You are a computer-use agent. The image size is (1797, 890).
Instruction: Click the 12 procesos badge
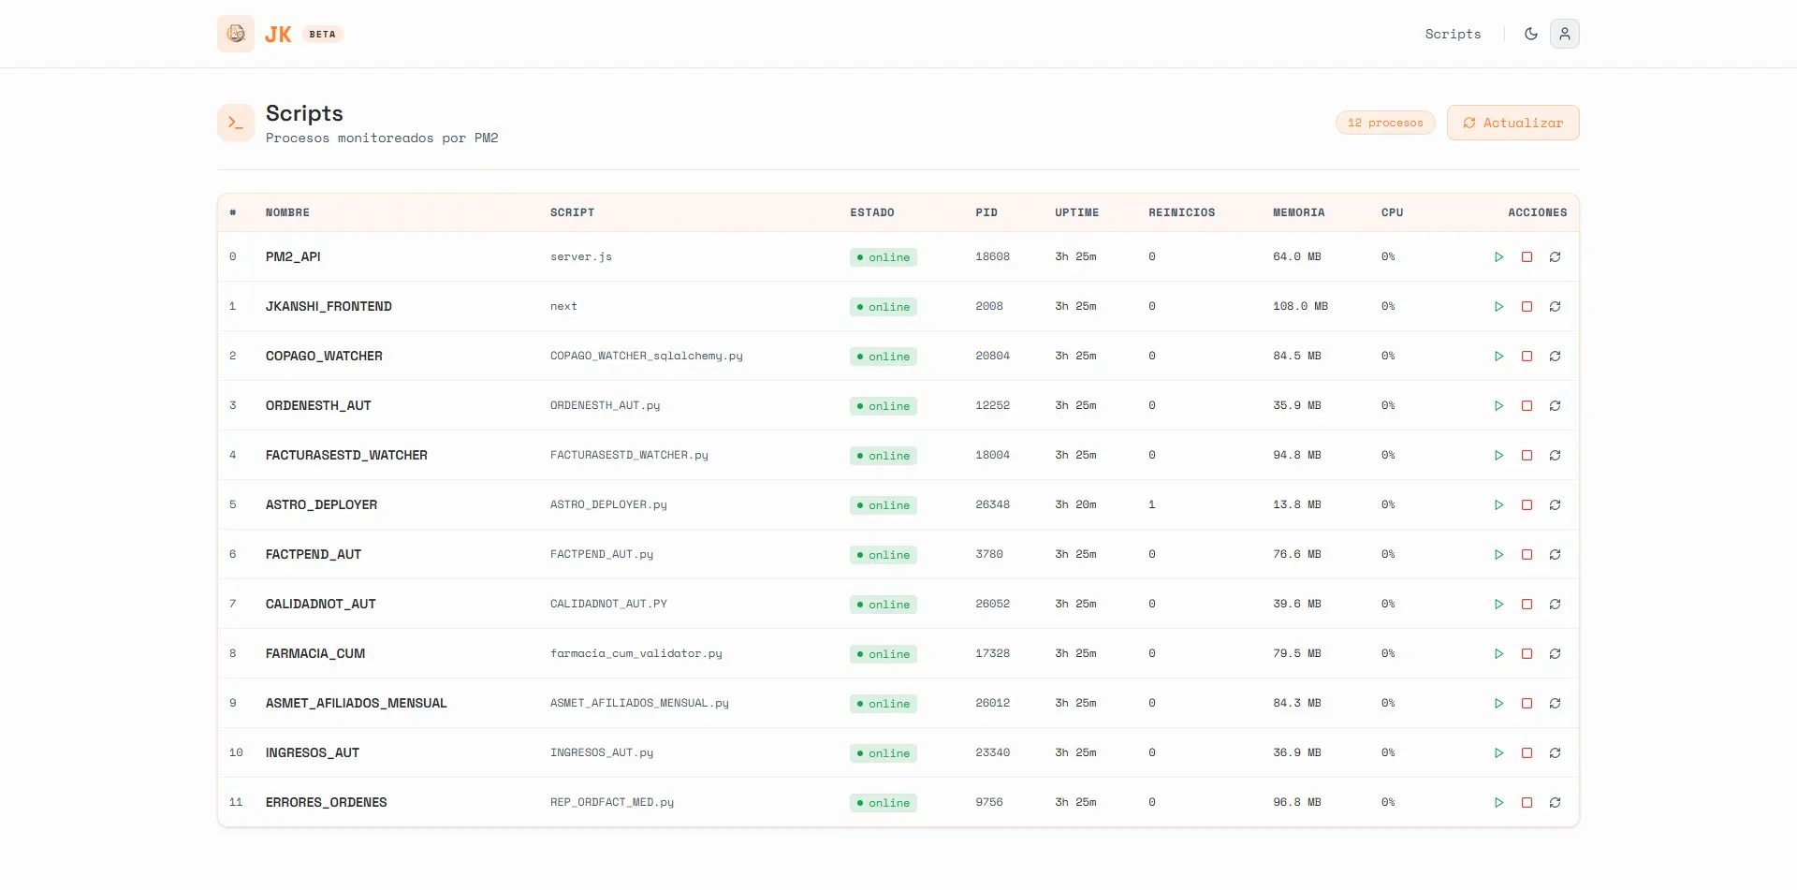pos(1385,123)
